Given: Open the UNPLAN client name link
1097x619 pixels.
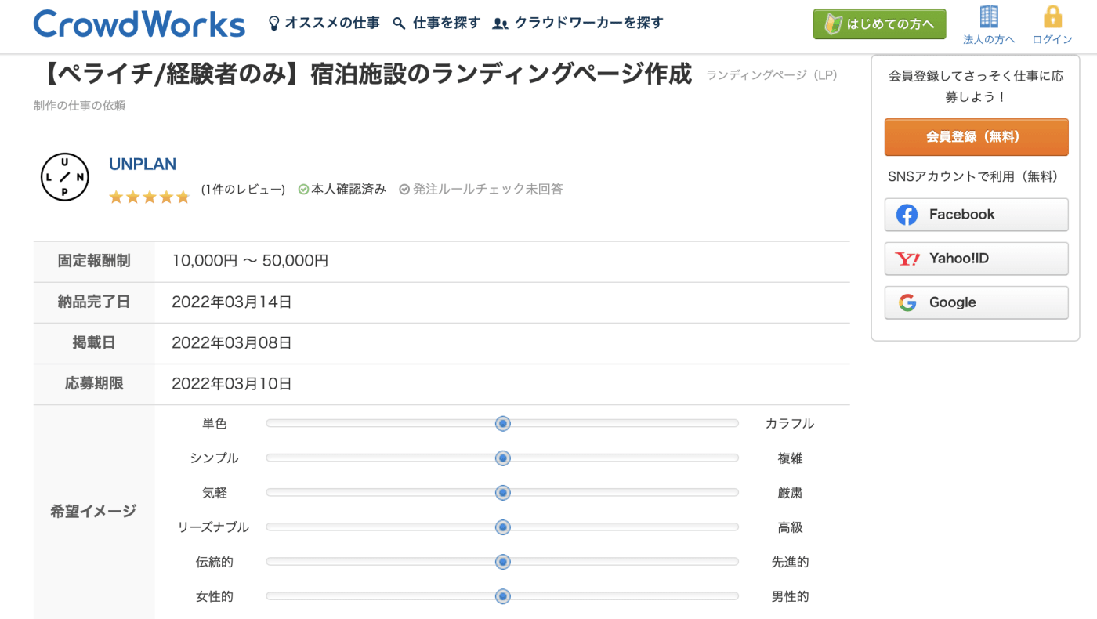Looking at the screenshot, I should pos(143,165).
